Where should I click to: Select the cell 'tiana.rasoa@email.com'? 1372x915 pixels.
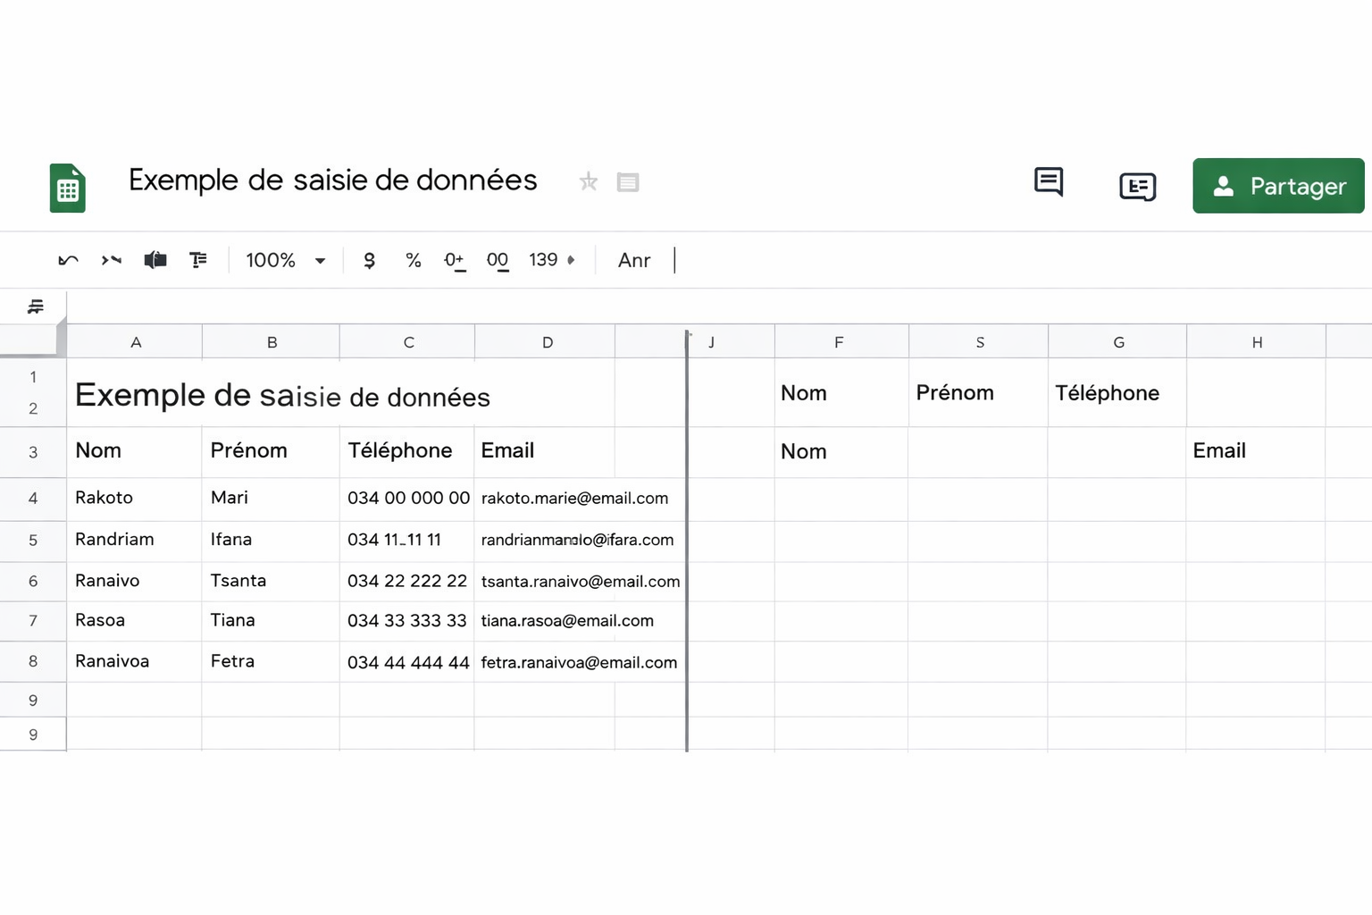[581, 621]
